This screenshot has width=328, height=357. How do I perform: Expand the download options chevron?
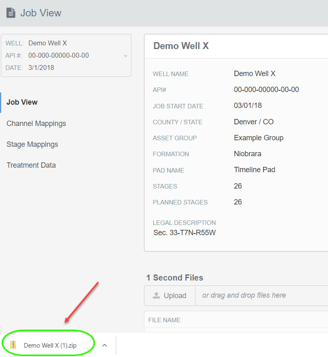(x=104, y=346)
